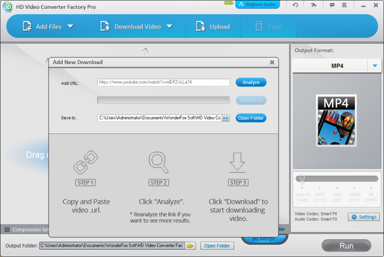Expand the output format dropdown arrow
This screenshot has height=257, width=384.
375,66
